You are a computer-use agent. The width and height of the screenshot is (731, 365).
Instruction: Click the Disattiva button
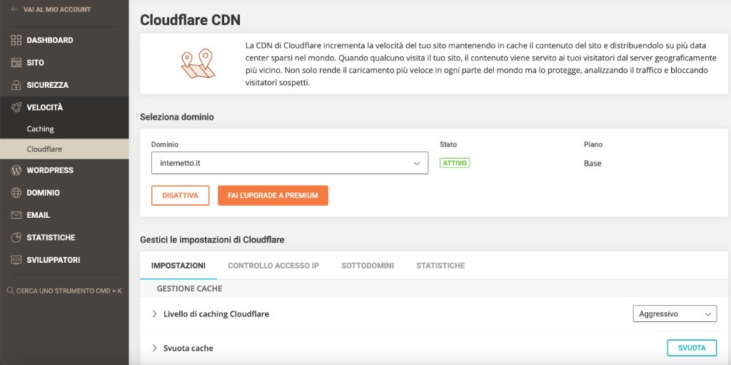[x=180, y=196]
